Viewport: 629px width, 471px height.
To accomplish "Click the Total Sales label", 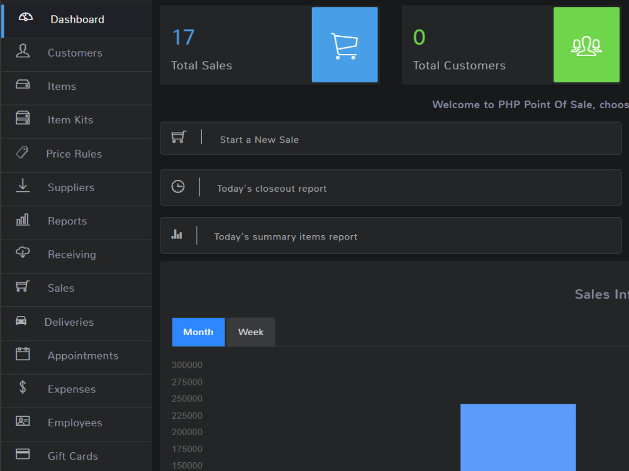I will tap(201, 65).
